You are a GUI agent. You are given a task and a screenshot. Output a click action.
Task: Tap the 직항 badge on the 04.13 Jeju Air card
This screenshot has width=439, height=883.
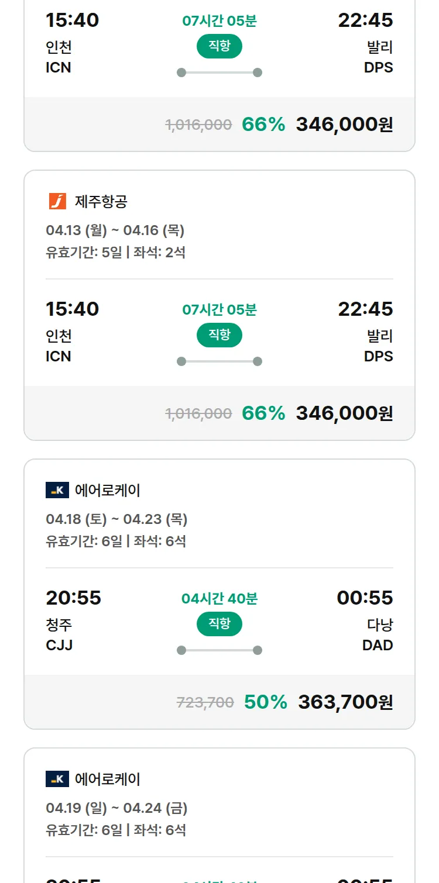click(x=219, y=335)
